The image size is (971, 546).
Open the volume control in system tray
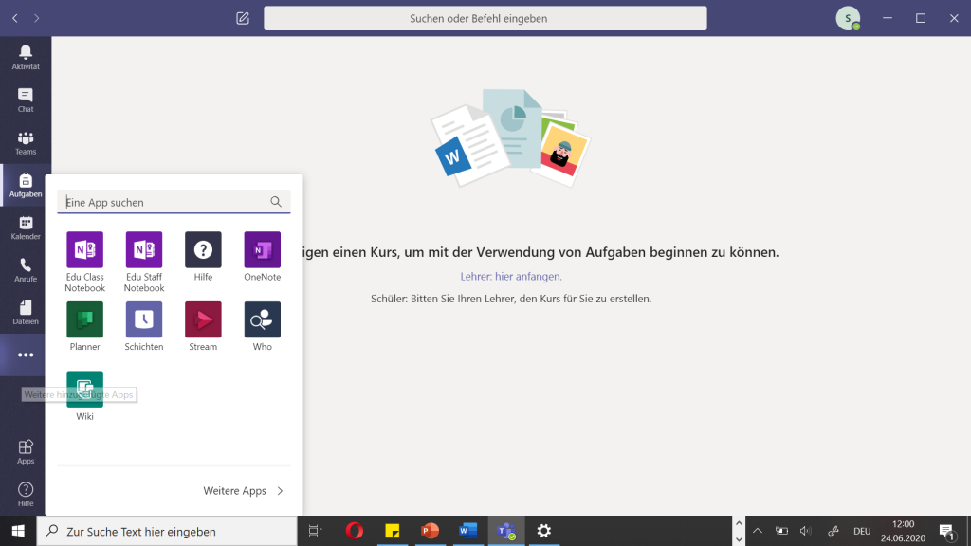click(805, 531)
